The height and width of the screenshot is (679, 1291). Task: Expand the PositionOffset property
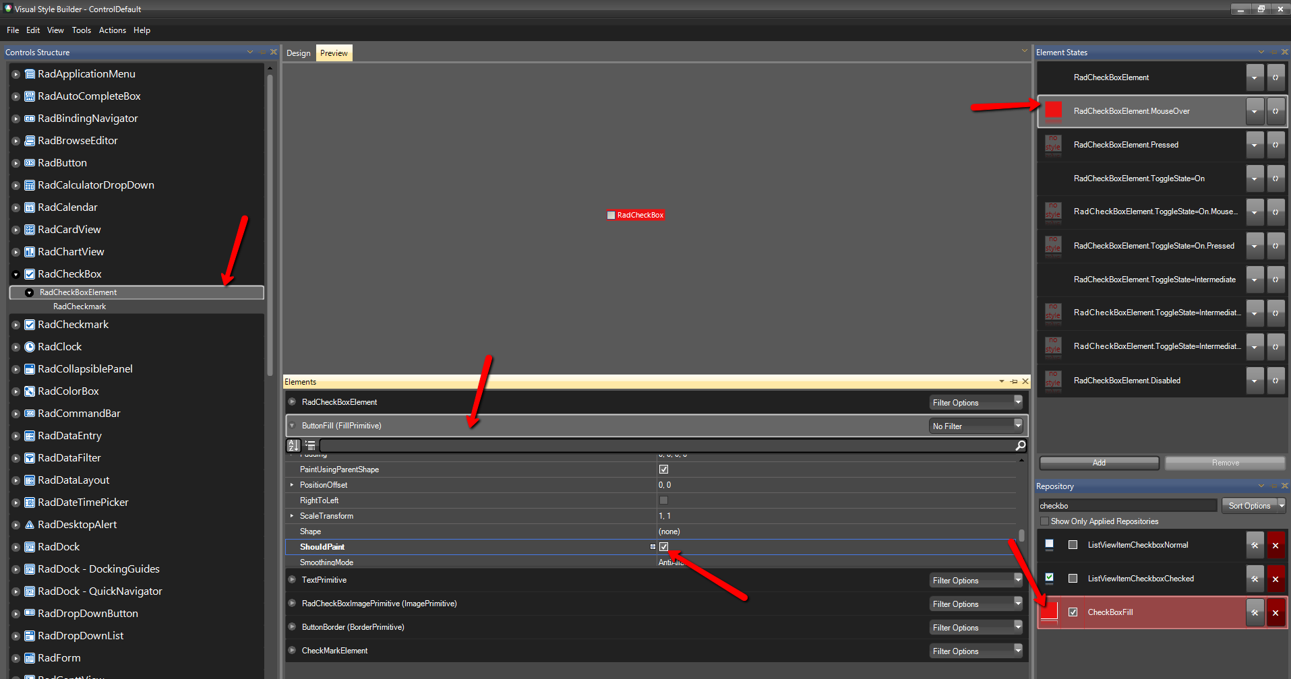tap(292, 485)
